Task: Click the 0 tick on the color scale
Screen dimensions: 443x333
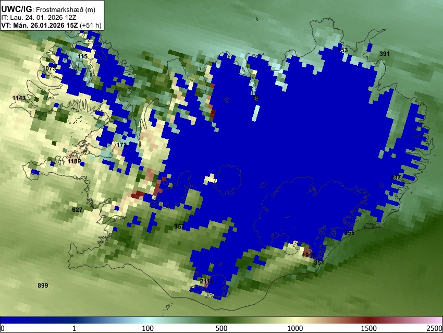Action: click(x=3, y=328)
